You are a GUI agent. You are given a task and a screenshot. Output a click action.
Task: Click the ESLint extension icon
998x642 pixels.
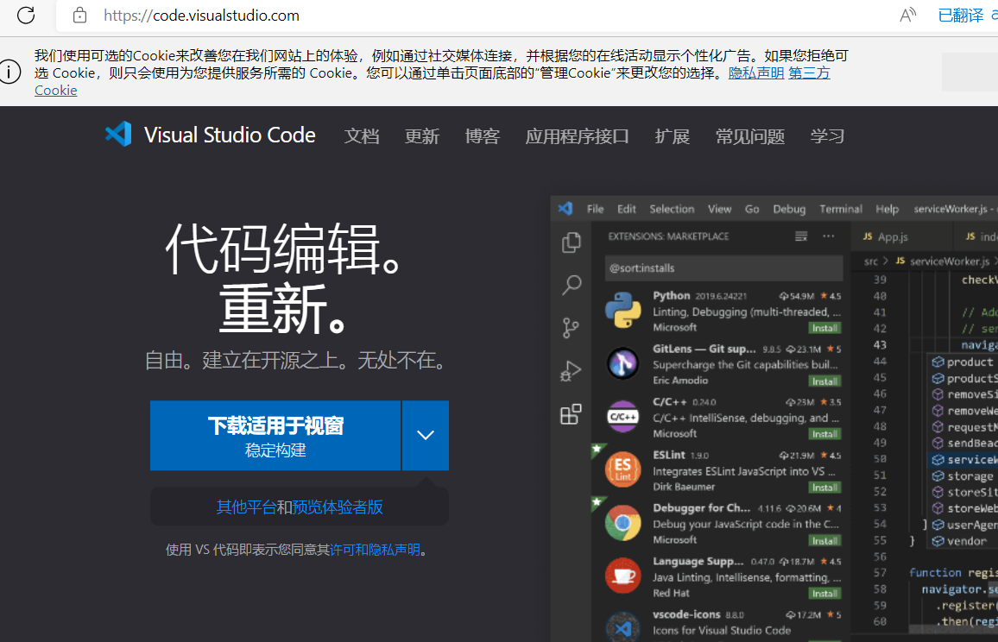click(622, 469)
